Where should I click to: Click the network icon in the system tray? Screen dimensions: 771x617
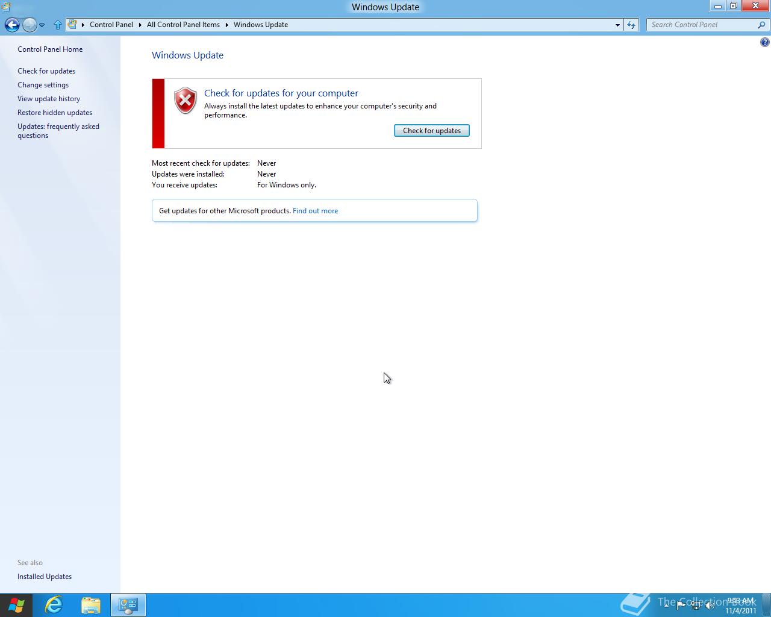pos(696,605)
